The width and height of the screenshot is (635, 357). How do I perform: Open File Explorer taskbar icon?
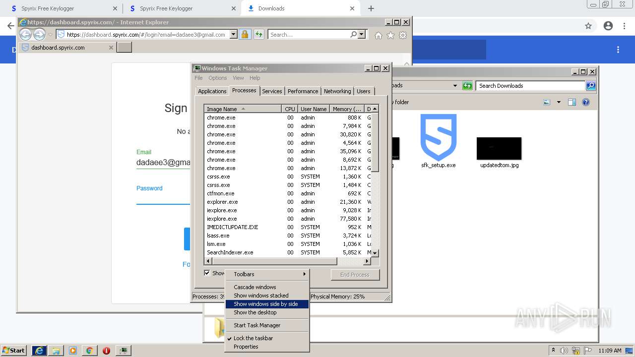tap(56, 351)
